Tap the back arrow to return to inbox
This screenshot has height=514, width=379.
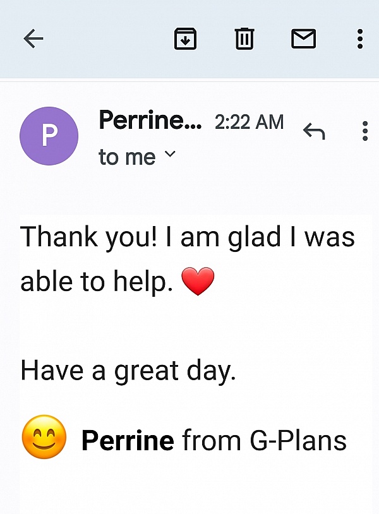point(33,39)
